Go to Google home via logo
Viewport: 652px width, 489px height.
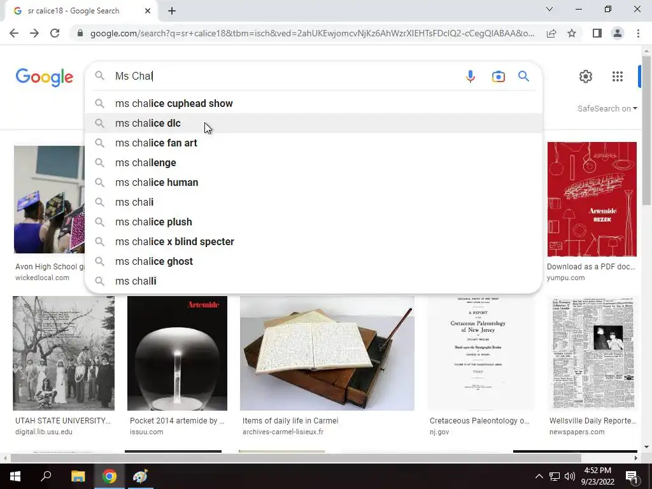[45, 77]
